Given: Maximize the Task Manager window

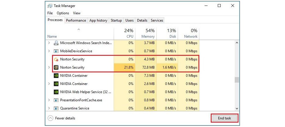Looking at the screenshot, I should tap(219, 6).
